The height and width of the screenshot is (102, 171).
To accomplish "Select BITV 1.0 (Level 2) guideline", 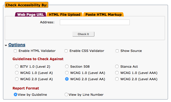I will [17, 67].
